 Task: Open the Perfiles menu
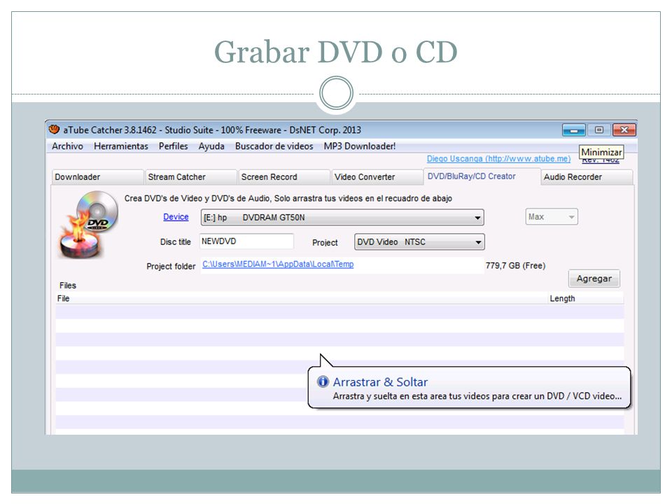click(173, 146)
